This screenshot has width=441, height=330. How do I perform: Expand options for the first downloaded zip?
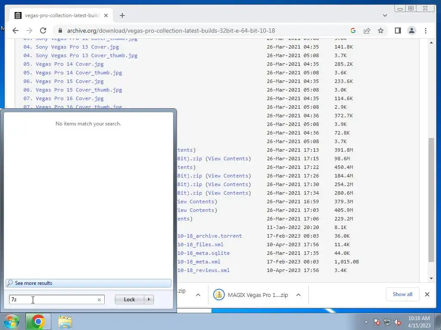click(x=198, y=295)
